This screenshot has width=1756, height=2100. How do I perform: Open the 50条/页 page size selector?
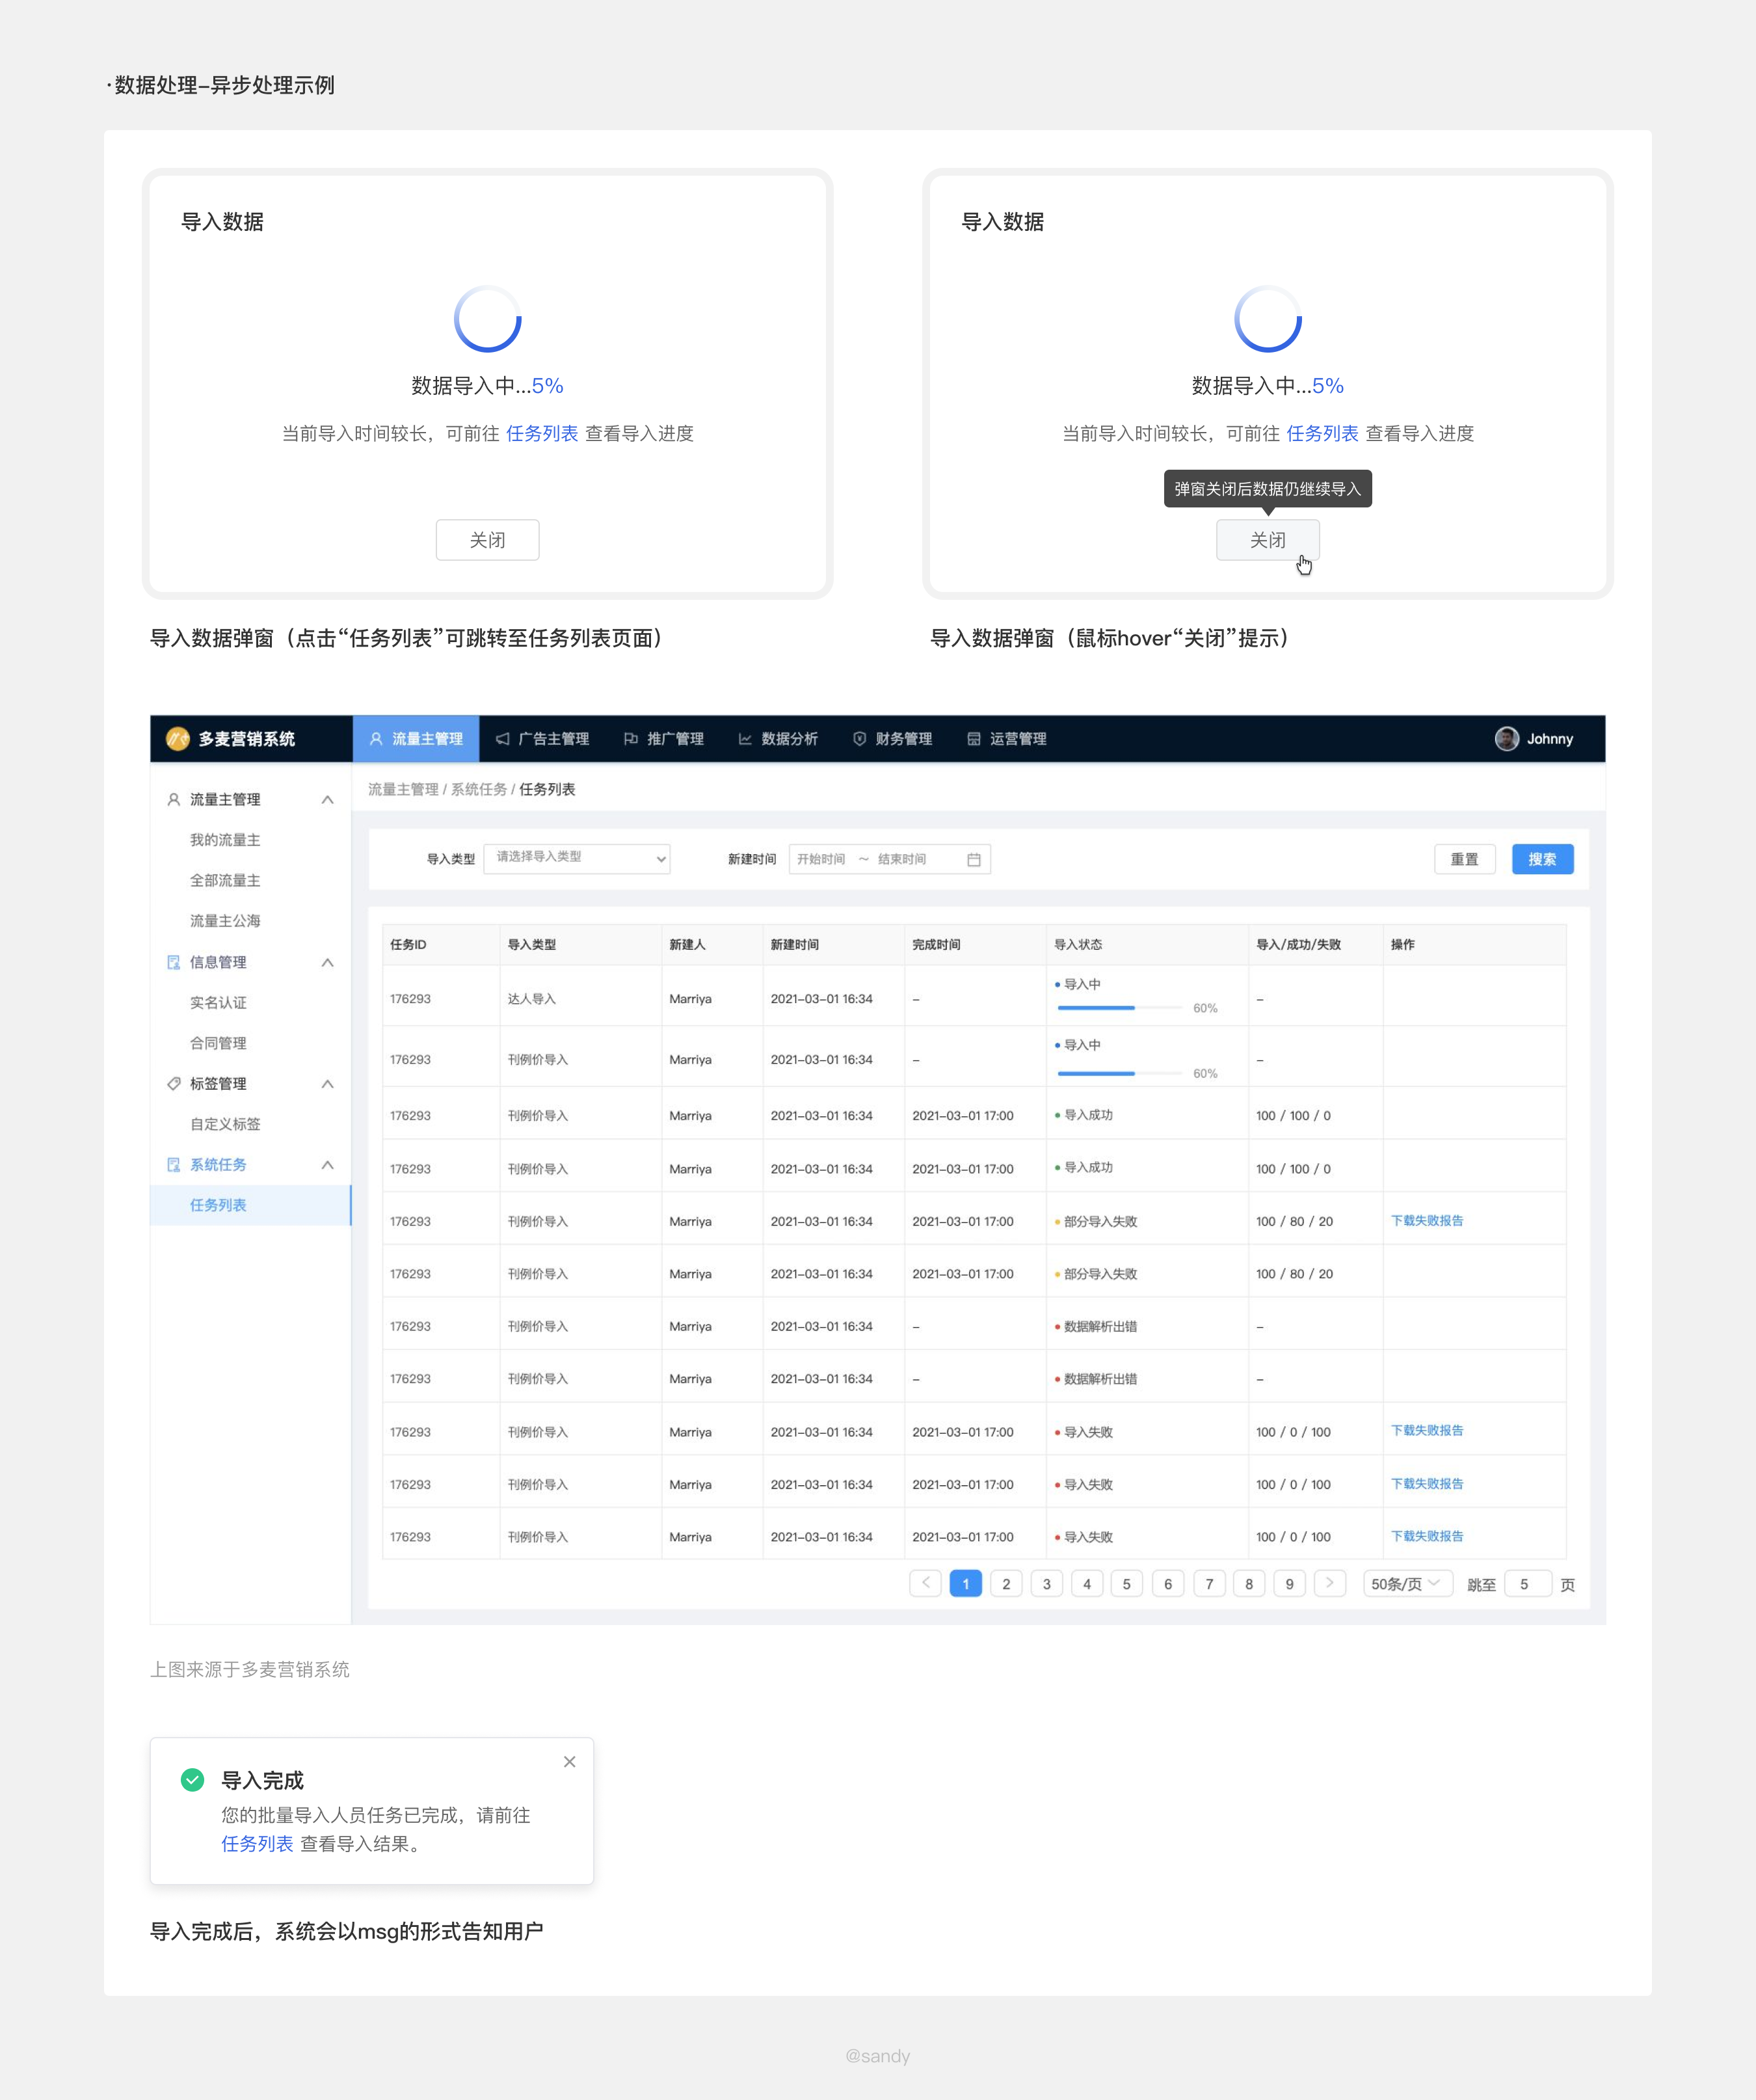(x=1406, y=1584)
